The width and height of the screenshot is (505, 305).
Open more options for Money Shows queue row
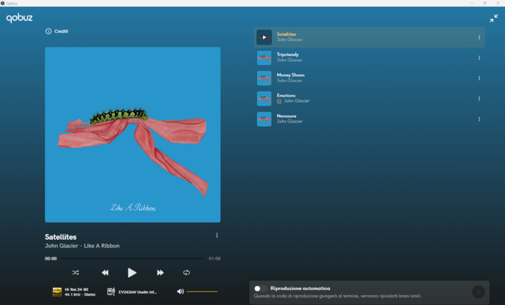pos(479,78)
